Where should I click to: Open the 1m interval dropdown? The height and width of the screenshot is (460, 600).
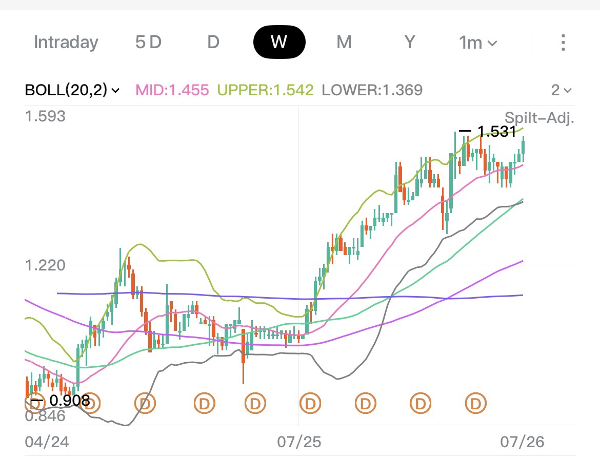click(x=478, y=43)
